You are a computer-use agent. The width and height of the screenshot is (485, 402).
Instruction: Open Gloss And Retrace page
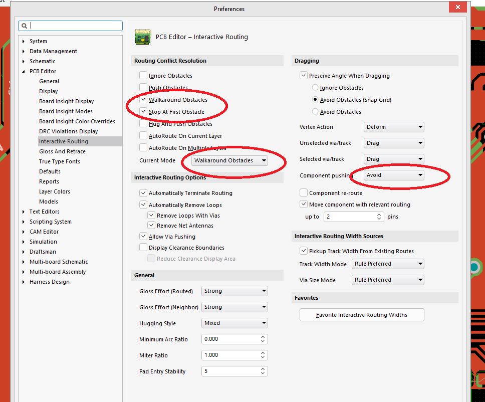pyautogui.click(x=62, y=151)
